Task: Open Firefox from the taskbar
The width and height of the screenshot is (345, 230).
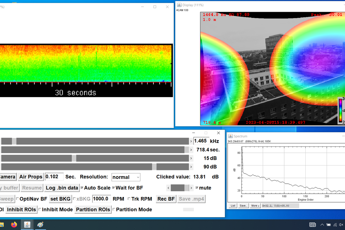Action: pos(14,225)
